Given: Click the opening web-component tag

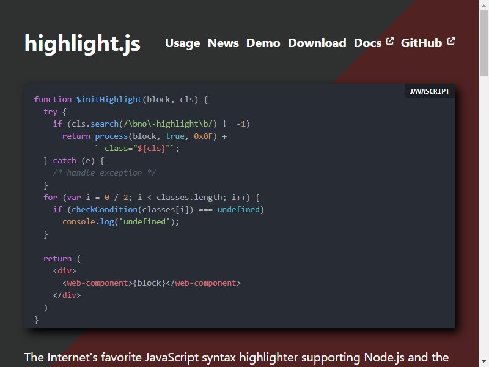Looking at the screenshot, I should pos(98,283).
